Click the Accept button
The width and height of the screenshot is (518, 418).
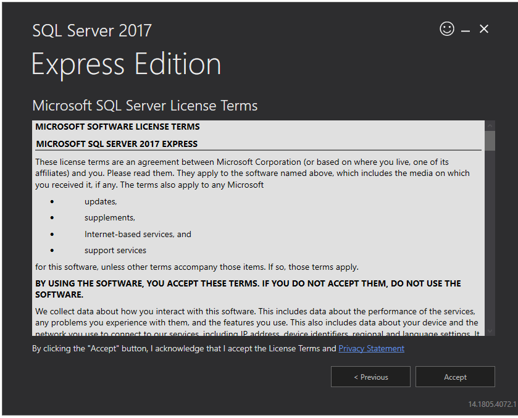point(455,377)
